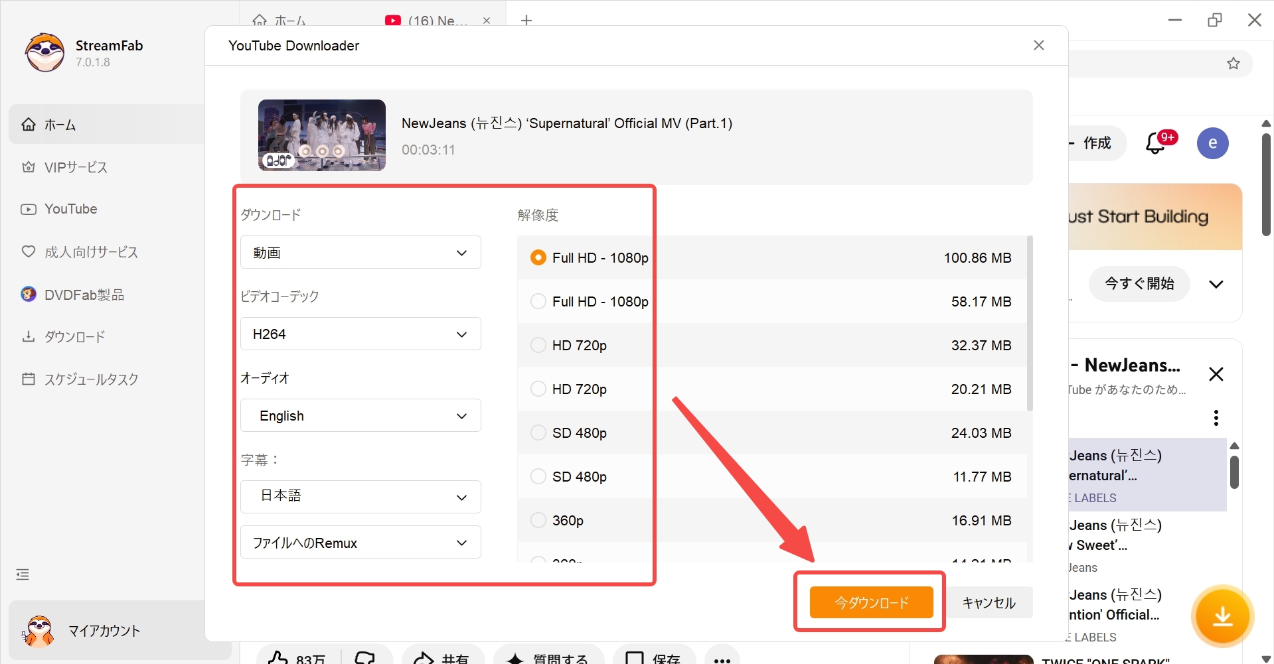This screenshot has width=1274, height=664.
Task: Open the 字幕 dropdown showing 日本語
Action: (360, 497)
